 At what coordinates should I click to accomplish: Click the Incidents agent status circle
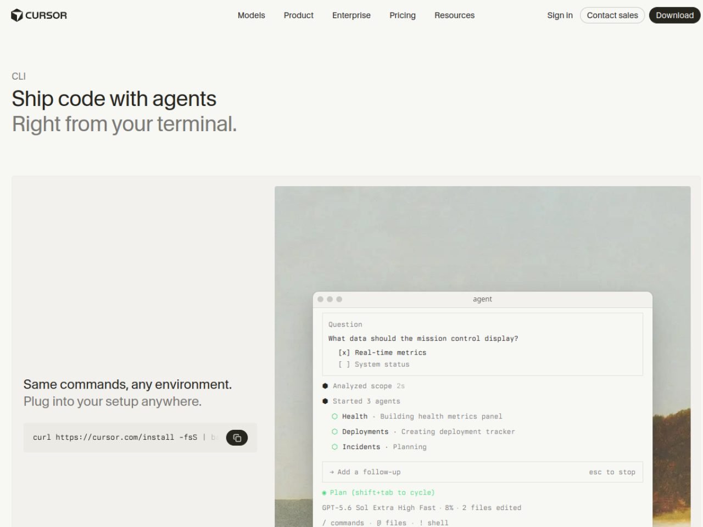tap(334, 447)
